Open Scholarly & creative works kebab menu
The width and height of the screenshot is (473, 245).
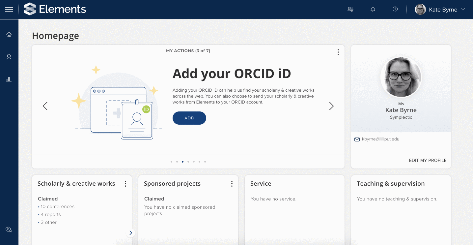[x=125, y=184]
